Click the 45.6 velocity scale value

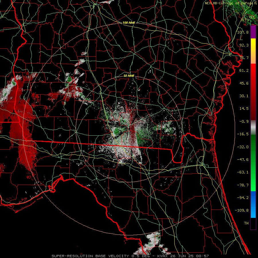pos(244,83)
